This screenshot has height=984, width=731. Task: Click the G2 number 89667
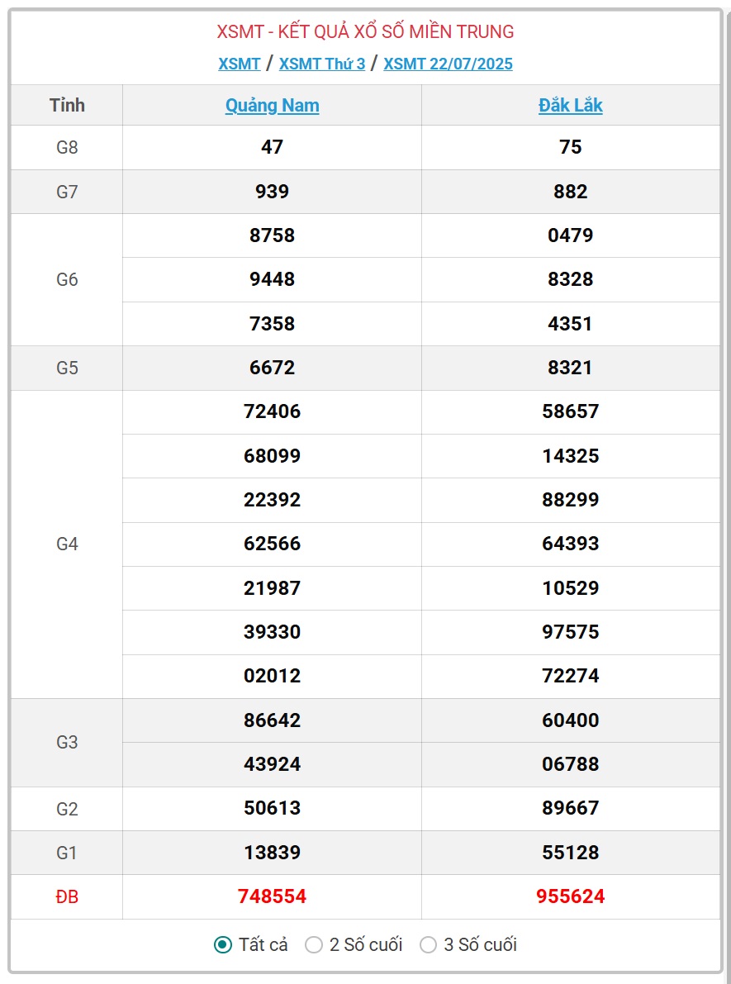[x=571, y=808]
